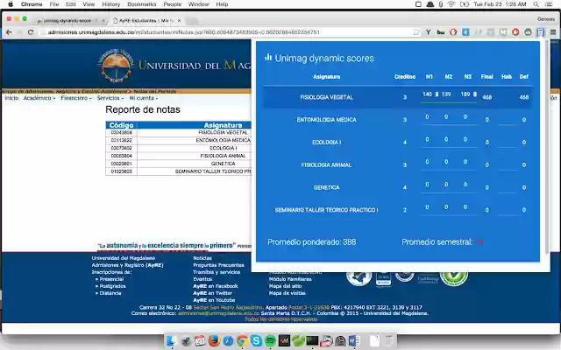Launch Firefox from the dock
Screen dimensions: 561x350
214,340
